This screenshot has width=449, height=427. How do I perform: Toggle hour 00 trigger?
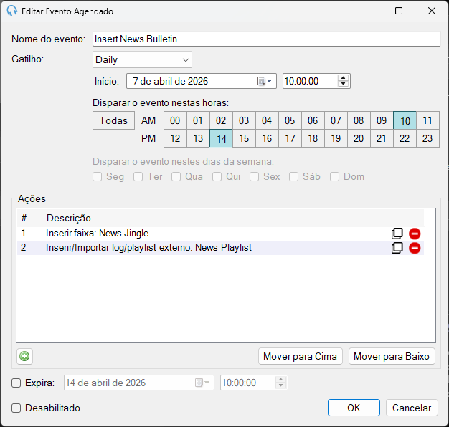pos(175,120)
